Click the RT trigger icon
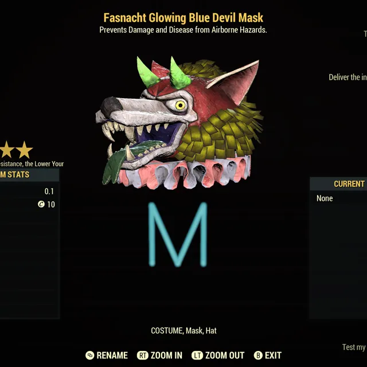 (x=143, y=356)
